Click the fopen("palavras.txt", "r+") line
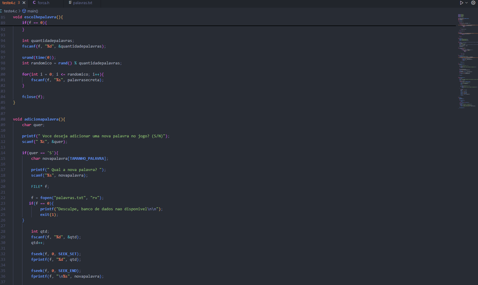The width and height of the screenshot is (478, 285). coord(67,198)
